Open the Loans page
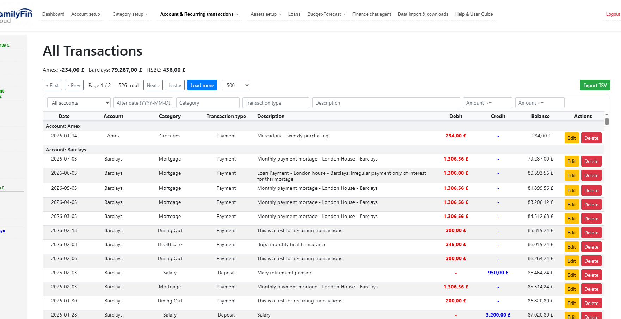 pyautogui.click(x=294, y=14)
